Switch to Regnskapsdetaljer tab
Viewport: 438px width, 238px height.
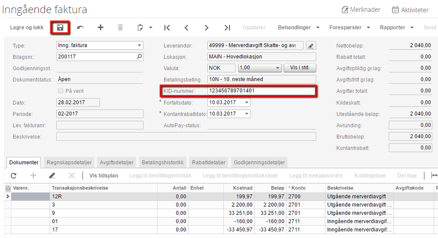pos(69,162)
